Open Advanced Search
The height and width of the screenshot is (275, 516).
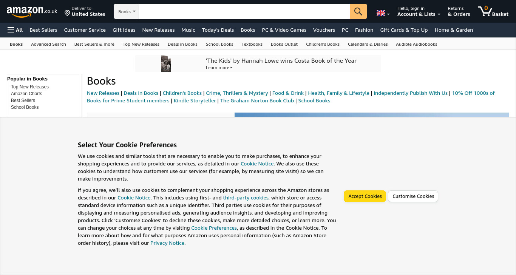point(48,44)
